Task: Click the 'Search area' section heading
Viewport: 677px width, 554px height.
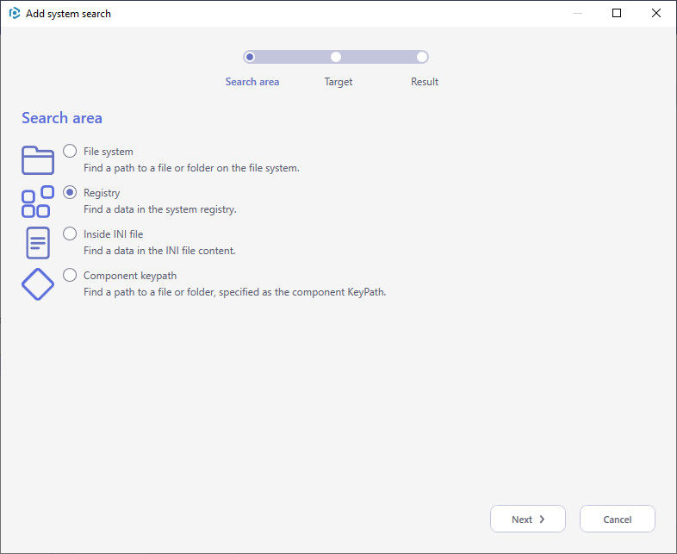Action: click(x=62, y=118)
